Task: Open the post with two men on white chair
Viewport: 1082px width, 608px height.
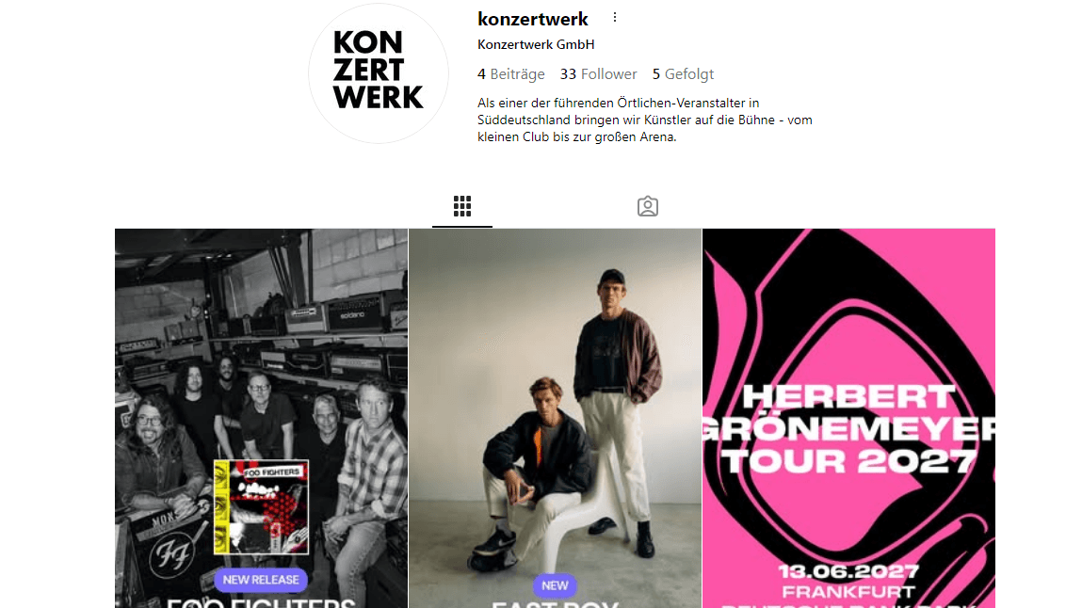Action: [x=555, y=418]
